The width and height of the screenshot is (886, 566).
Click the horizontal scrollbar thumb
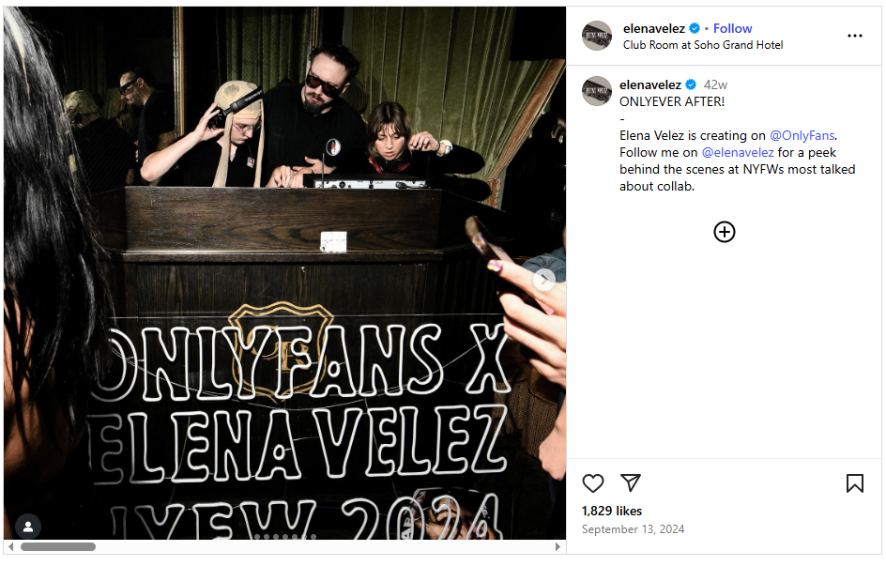tap(58, 547)
